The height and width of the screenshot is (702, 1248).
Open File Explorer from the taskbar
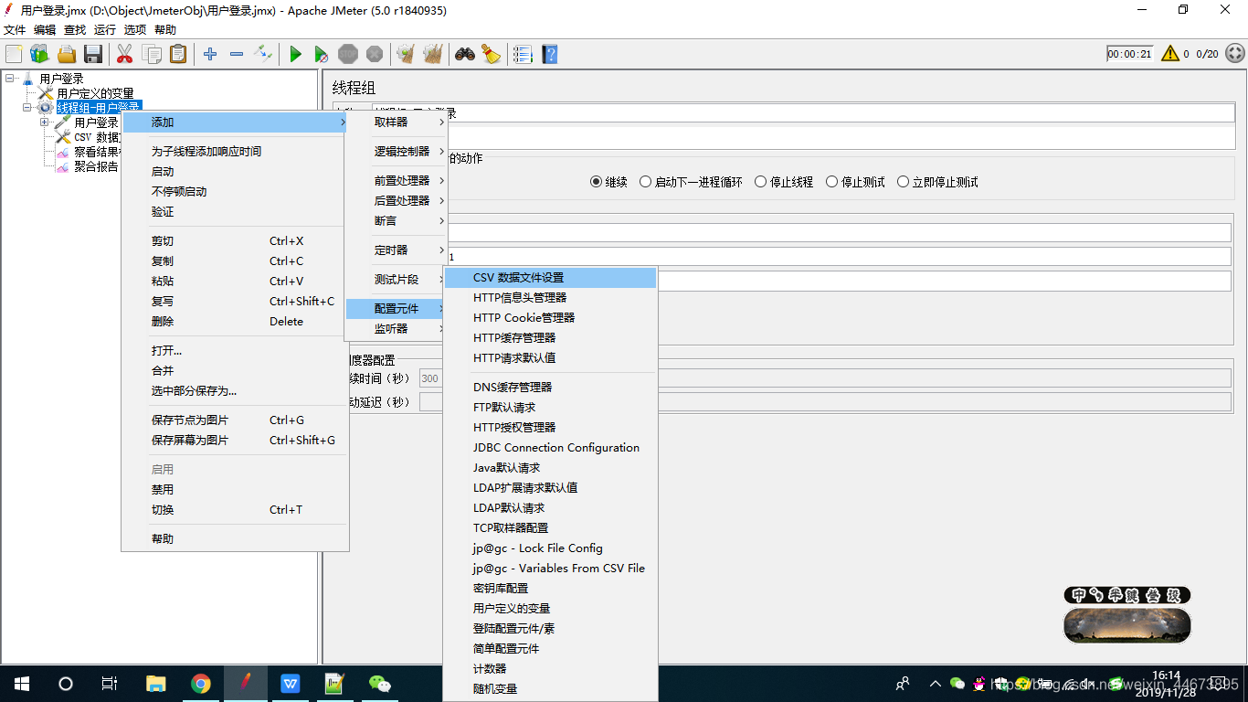[x=156, y=683]
